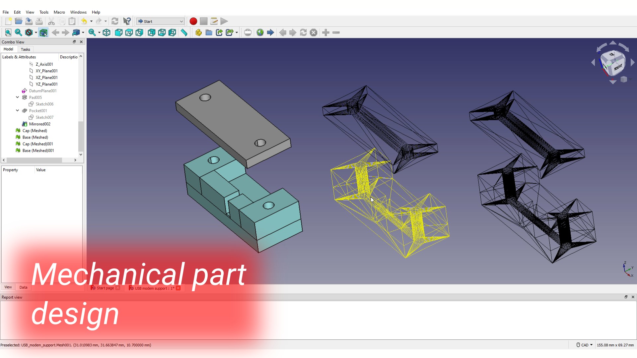Click the RIGHT face of navigation cube

(x=618, y=67)
